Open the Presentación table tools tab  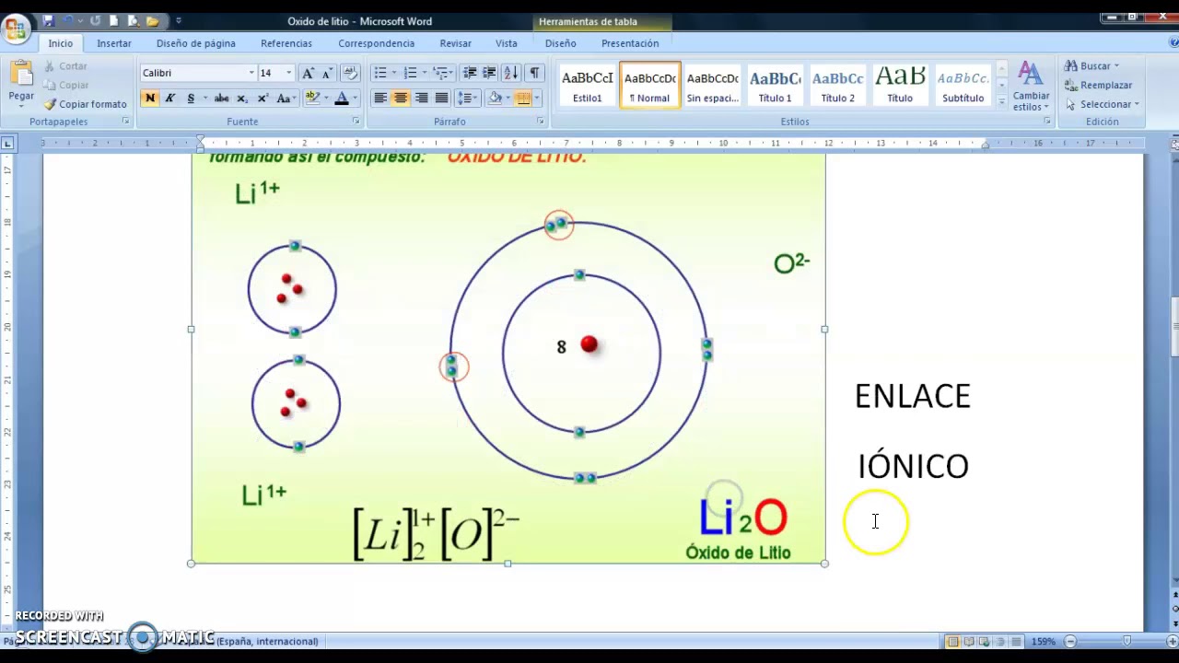click(x=630, y=43)
